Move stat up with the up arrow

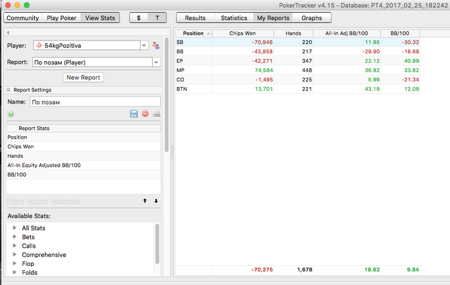pos(145,201)
